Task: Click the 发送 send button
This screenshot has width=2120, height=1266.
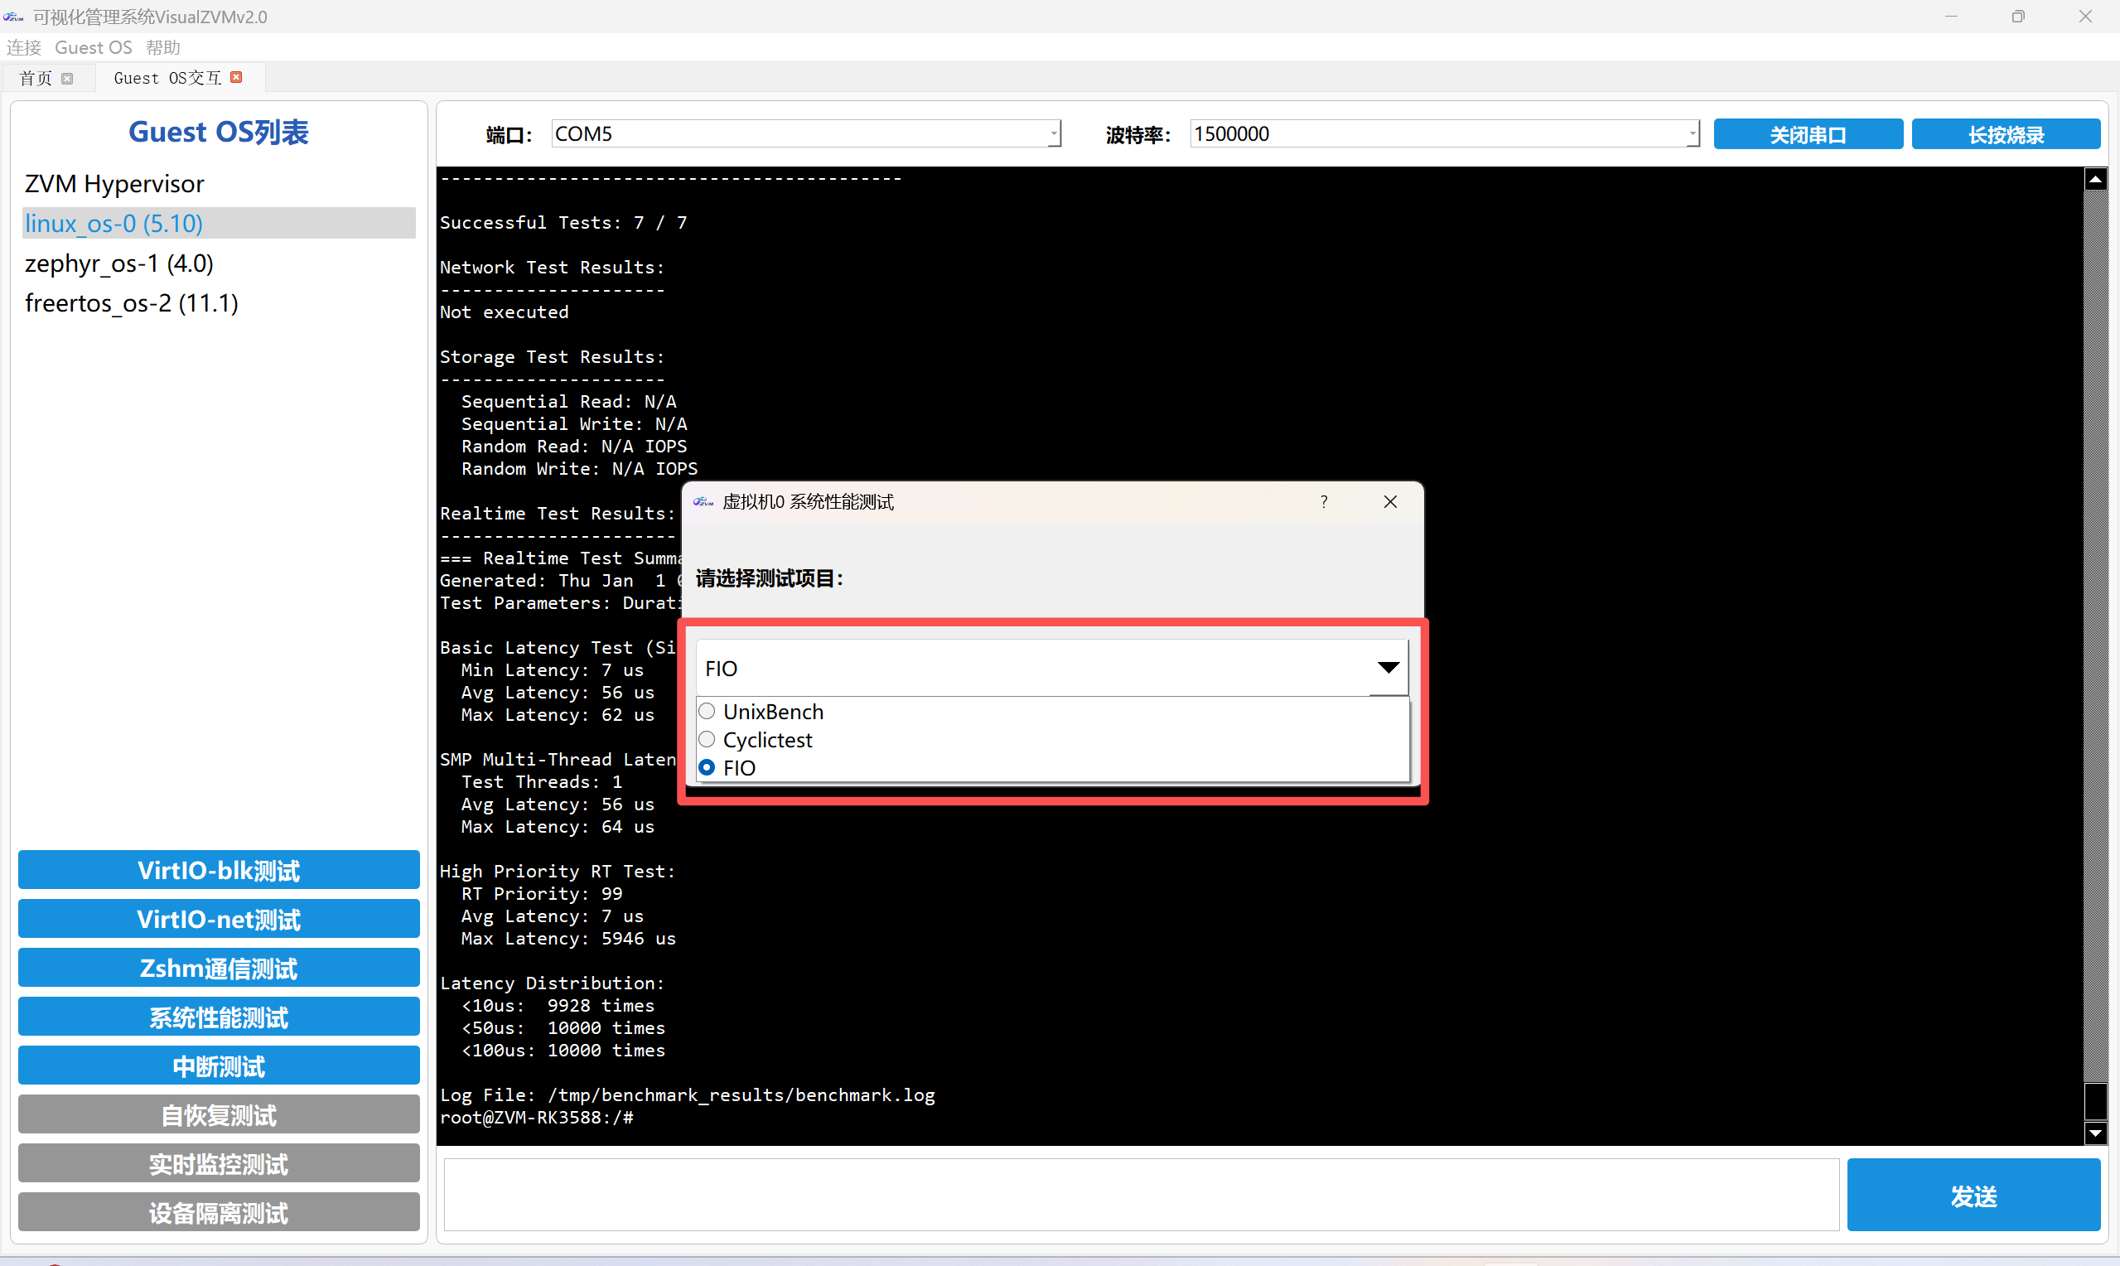Action: [1973, 1196]
